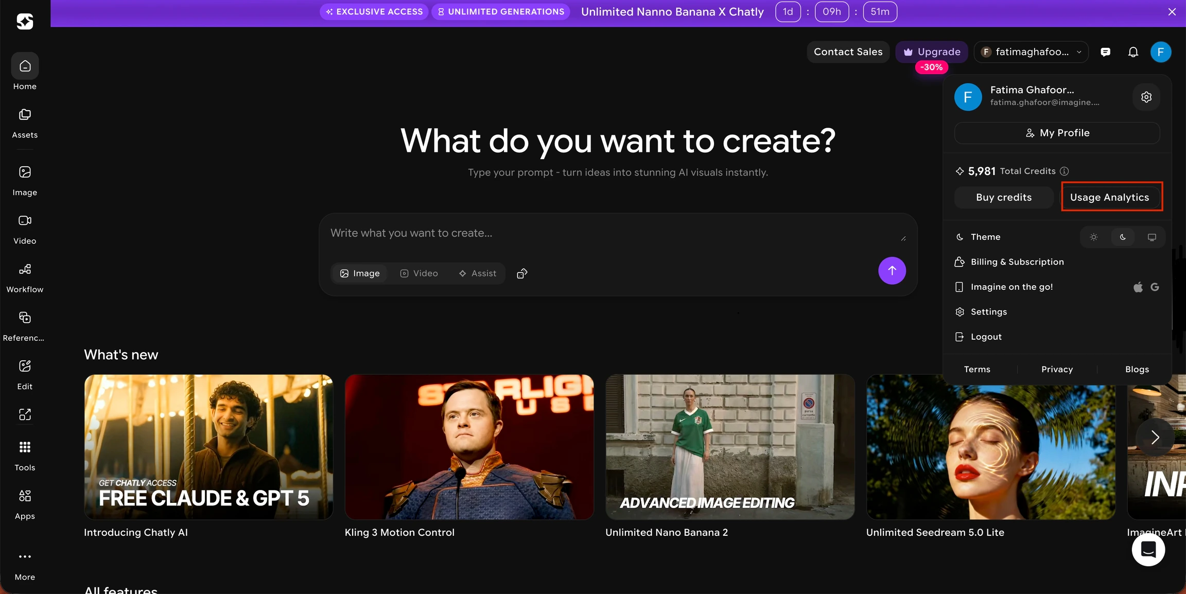The image size is (1186, 594).
Task: Open Usage Analytics
Action: click(1109, 197)
